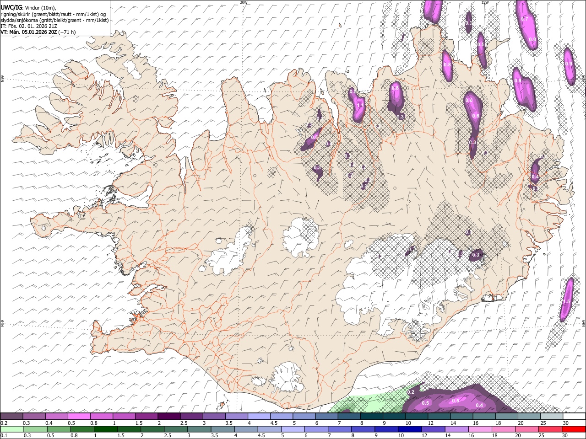Pick the dark teal 8 swatch in snow legend
The height and width of the screenshot is (439, 586).
pyautogui.click(x=372, y=416)
